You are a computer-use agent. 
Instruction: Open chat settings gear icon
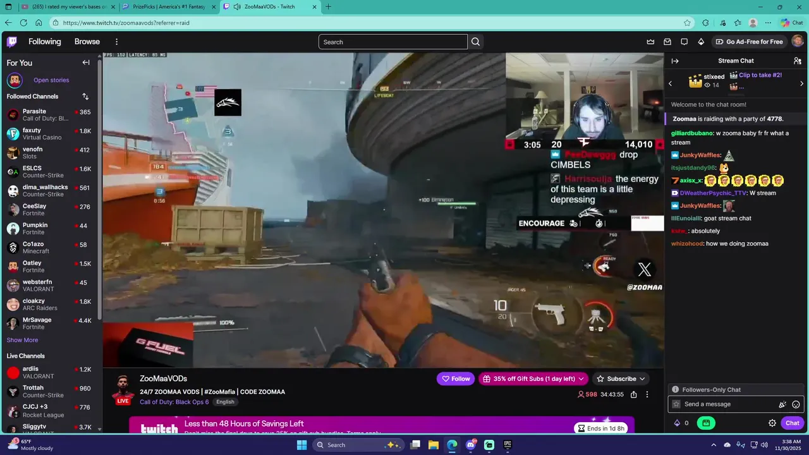[x=772, y=423]
